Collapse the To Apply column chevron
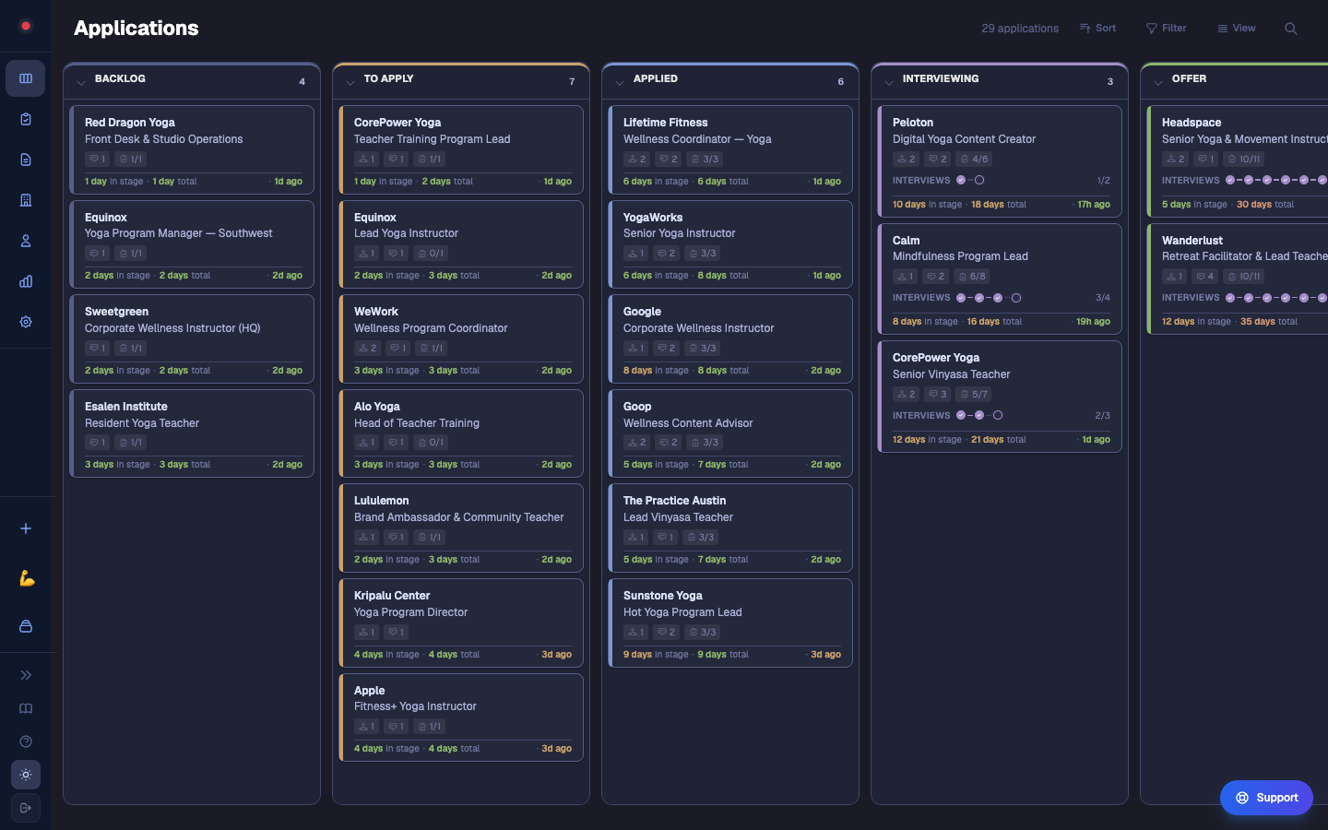The width and height of the screenshot is (1328, 830). coord(350,82)
